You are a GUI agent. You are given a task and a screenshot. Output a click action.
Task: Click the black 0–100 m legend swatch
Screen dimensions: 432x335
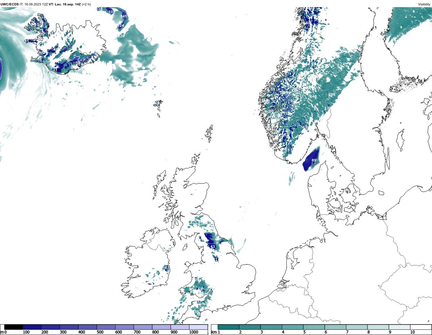coord(14,327)
